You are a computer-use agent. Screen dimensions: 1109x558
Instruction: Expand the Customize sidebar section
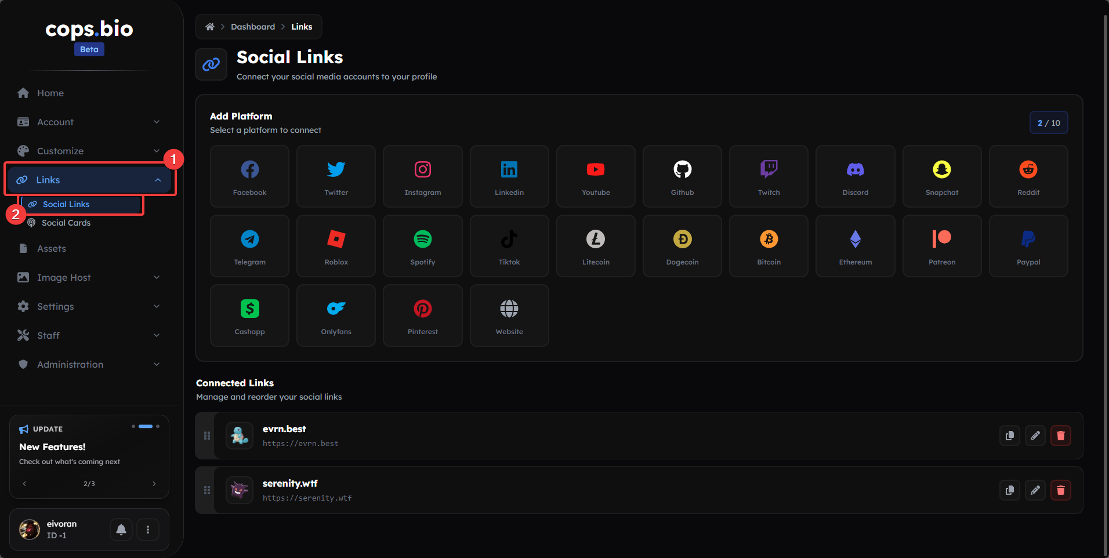pyautogui.click(x=89, y=151)
